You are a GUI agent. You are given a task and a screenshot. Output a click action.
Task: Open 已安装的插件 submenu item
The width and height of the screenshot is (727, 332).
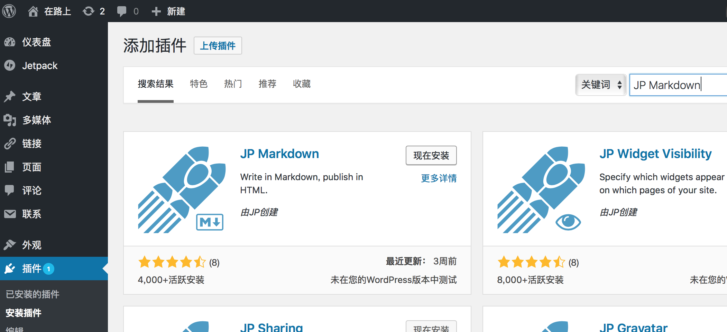pos(33,294)
